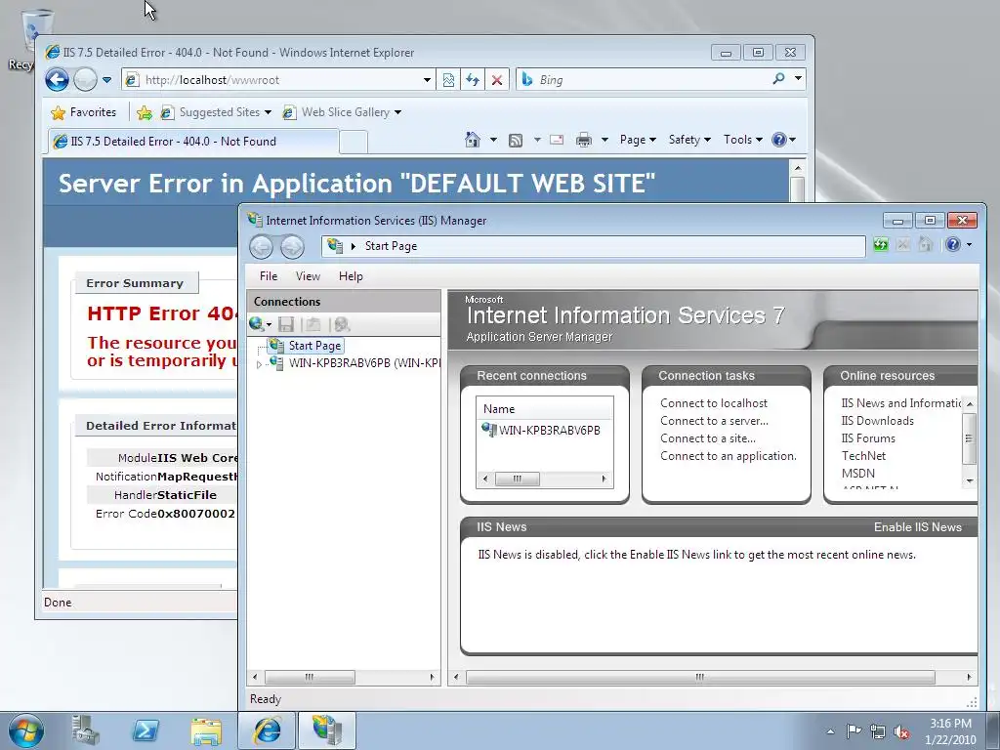This screenshot has width=1000, height=750.
Task: Click Connect to a server link
Action: coord(714,421)
